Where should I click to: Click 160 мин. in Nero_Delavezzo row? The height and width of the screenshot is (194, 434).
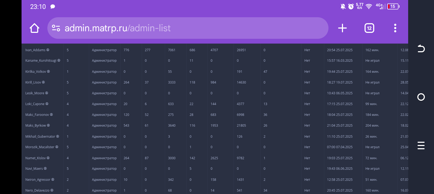372,190
